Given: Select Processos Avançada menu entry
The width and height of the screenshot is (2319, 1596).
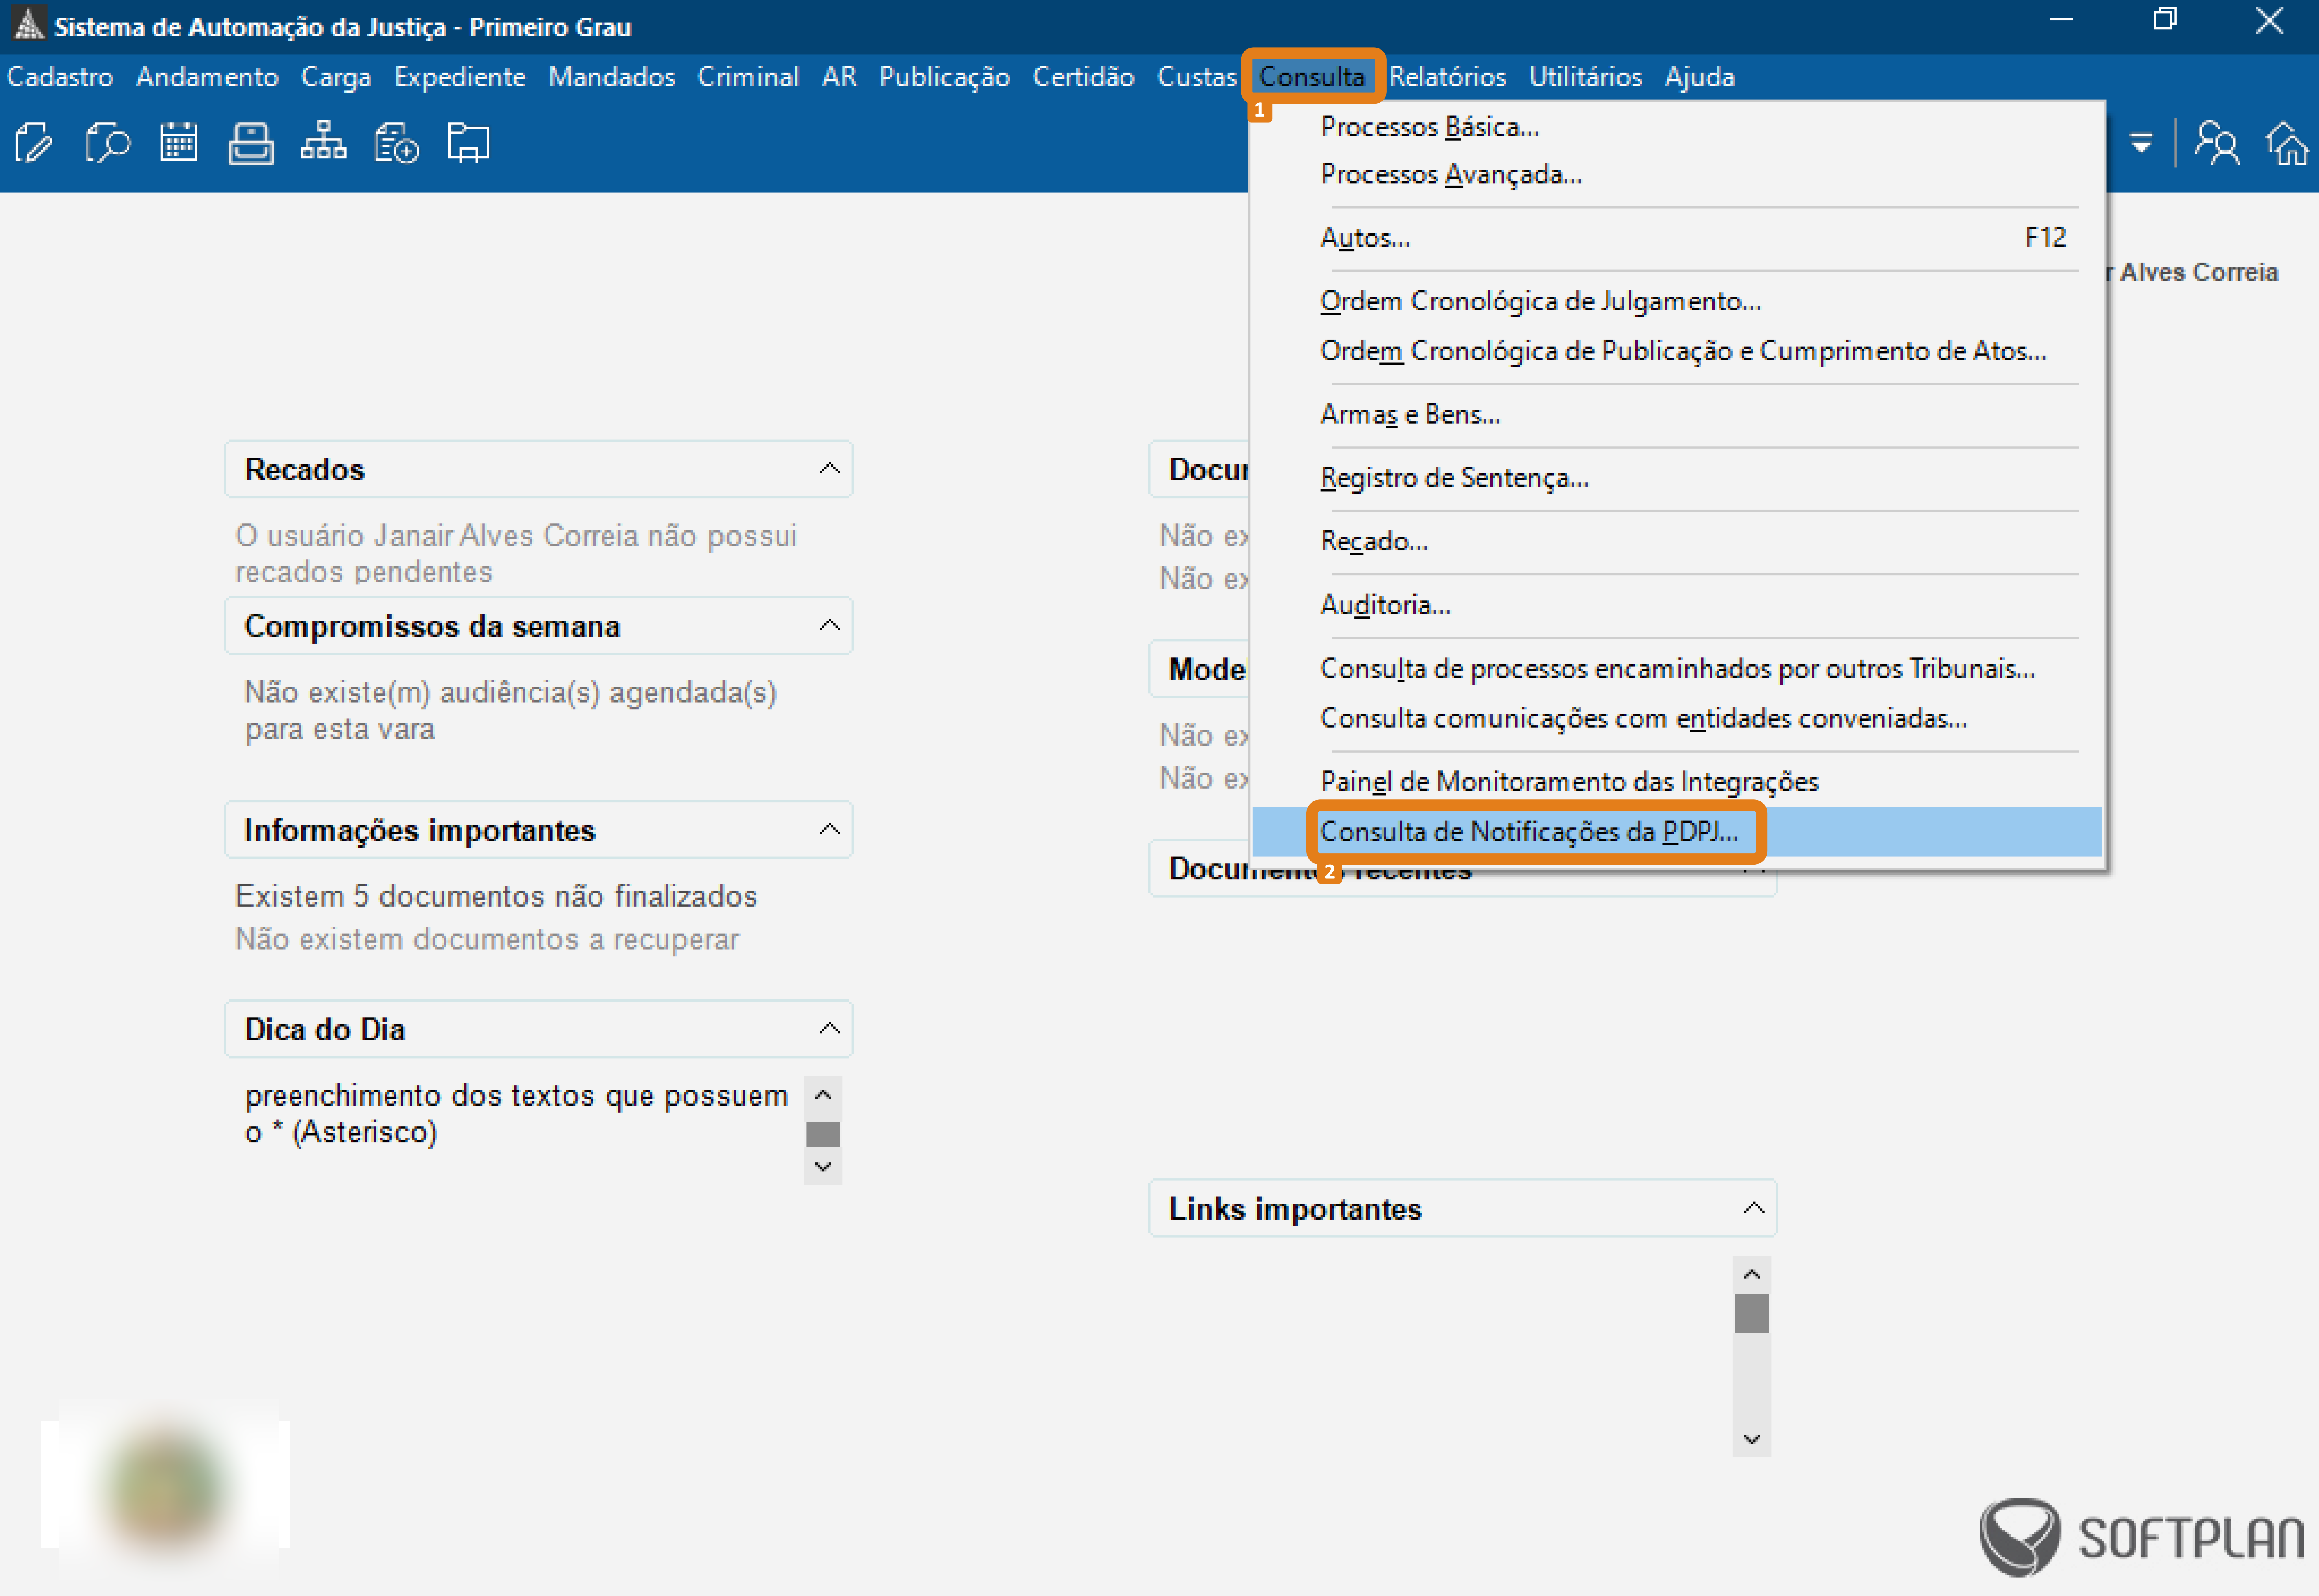Looking at the screenshot, I should click(x=1677, y=175).
